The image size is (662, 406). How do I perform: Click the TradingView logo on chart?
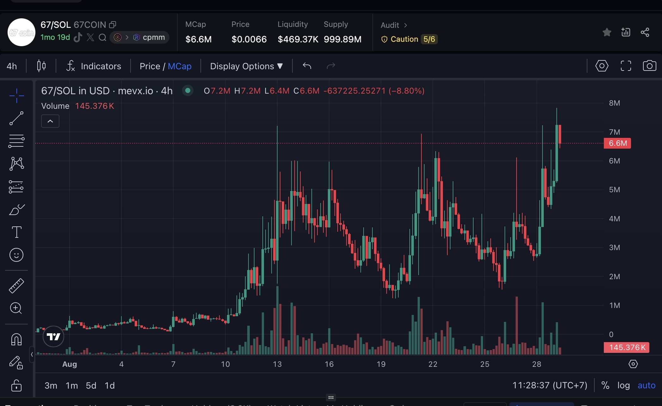53,336
